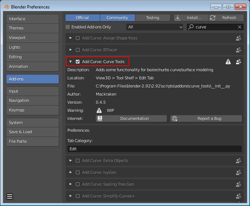Toggle Testing add-ons filter

(x=153, y=18)
